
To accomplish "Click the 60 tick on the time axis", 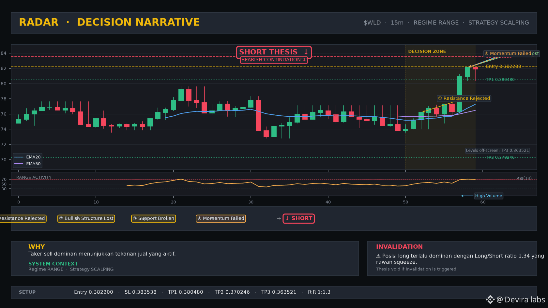I will (483, 202).
